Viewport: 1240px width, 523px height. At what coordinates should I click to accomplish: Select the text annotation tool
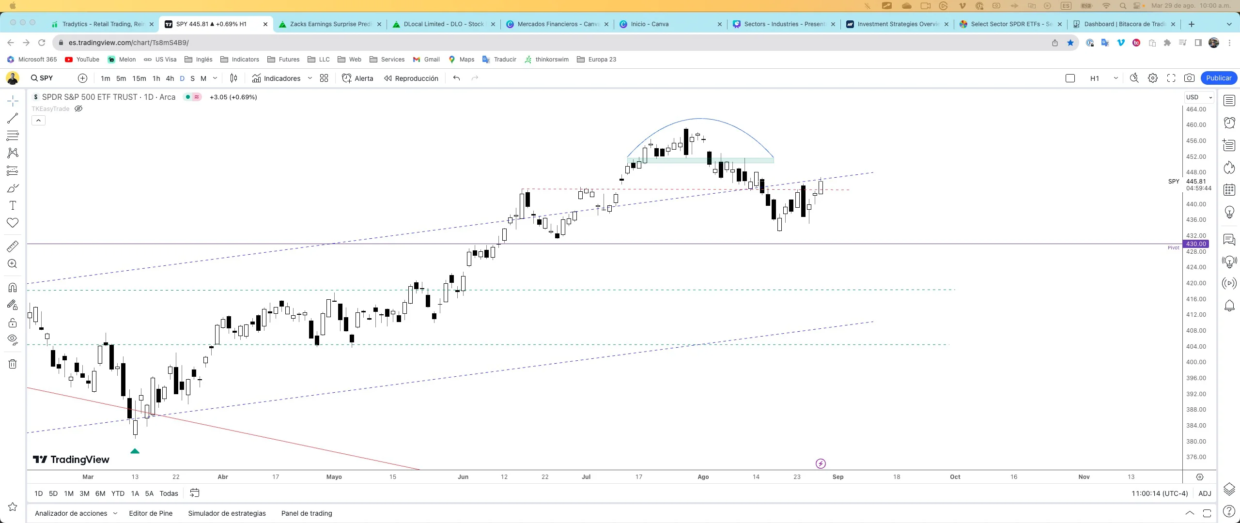13,205
